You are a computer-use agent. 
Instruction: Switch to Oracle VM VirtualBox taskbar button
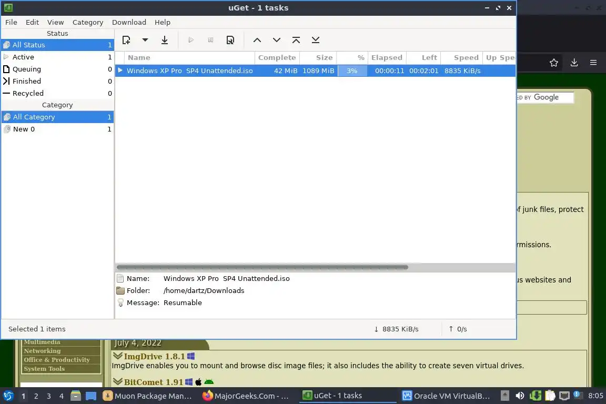[x=446, y=396]
